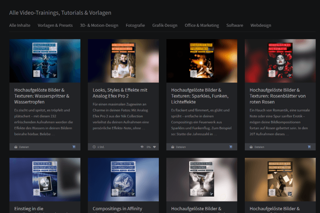Select Office & Marketing tab

tap(202, 26)
